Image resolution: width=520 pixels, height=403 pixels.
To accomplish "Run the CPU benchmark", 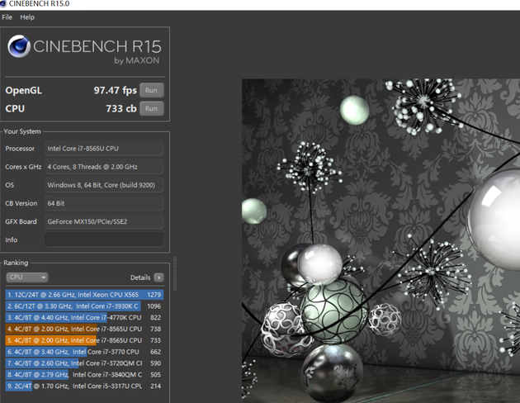I will tap(152, 108).
